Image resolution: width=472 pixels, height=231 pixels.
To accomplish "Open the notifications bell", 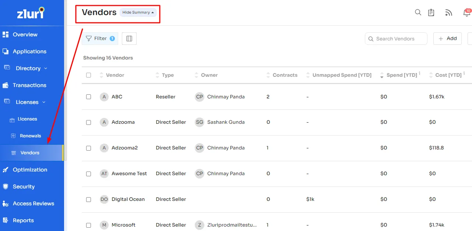I will (x=466, y=12).
